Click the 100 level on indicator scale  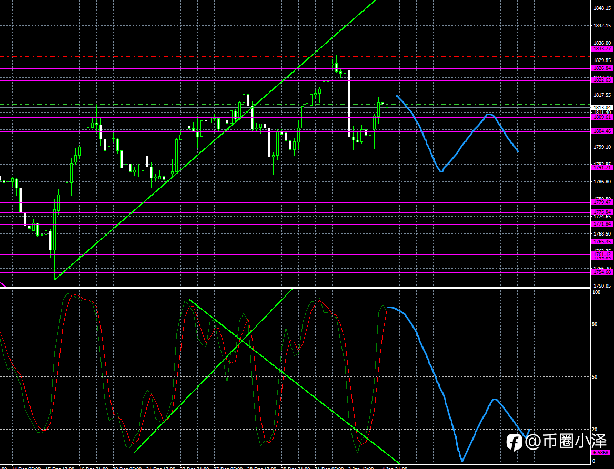point(597,292)
